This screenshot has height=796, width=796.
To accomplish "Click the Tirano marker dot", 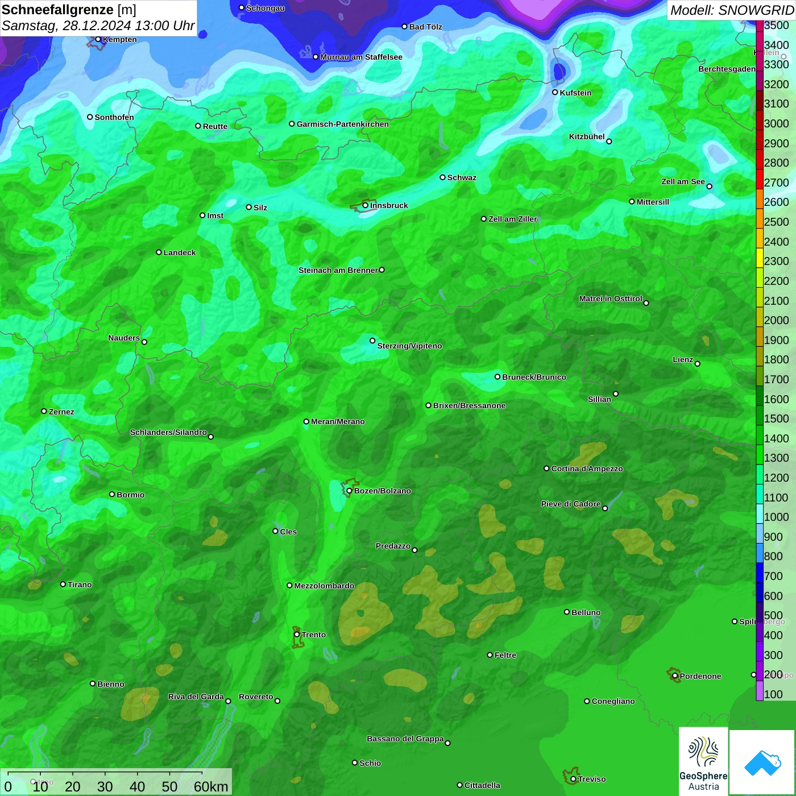I will [63, 584].
